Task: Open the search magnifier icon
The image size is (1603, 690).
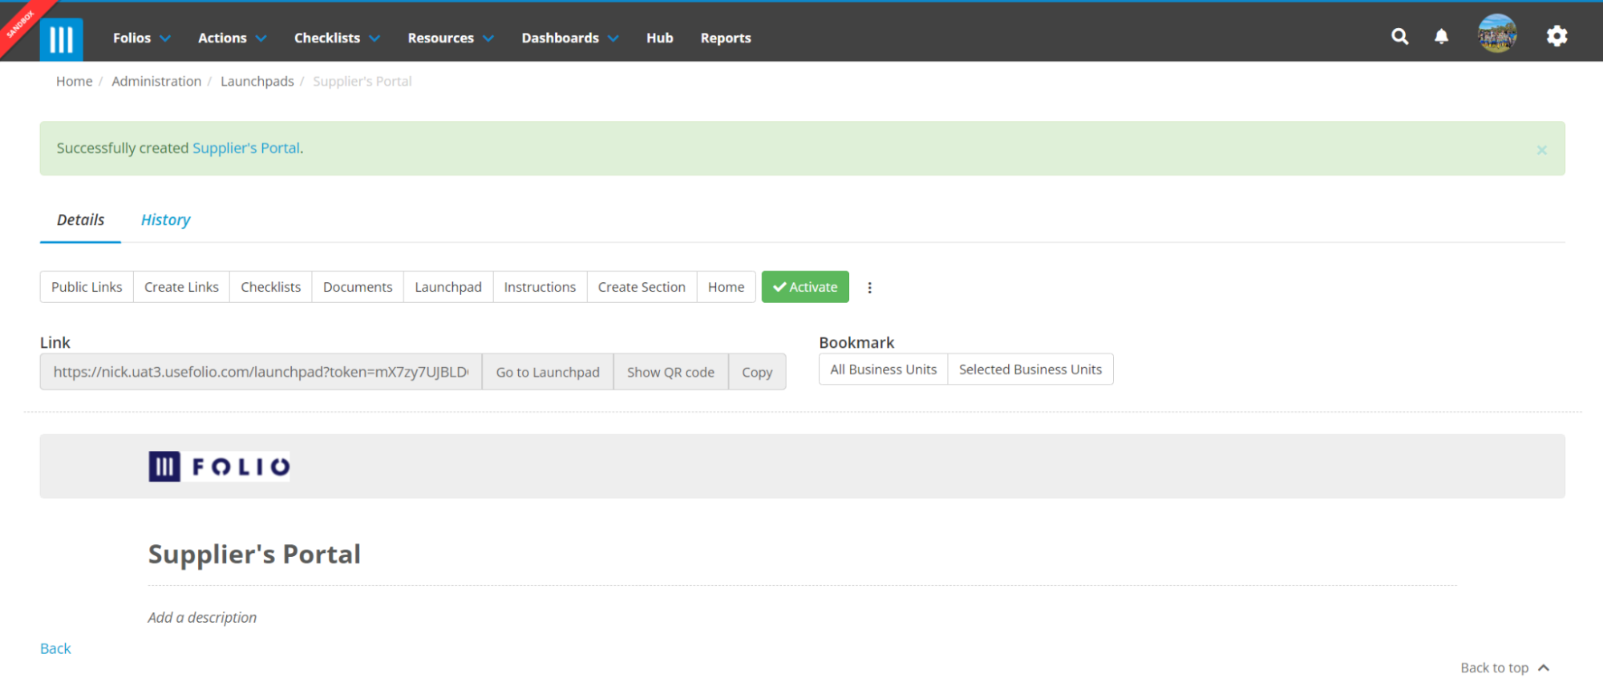Action: click(1399, 37)
